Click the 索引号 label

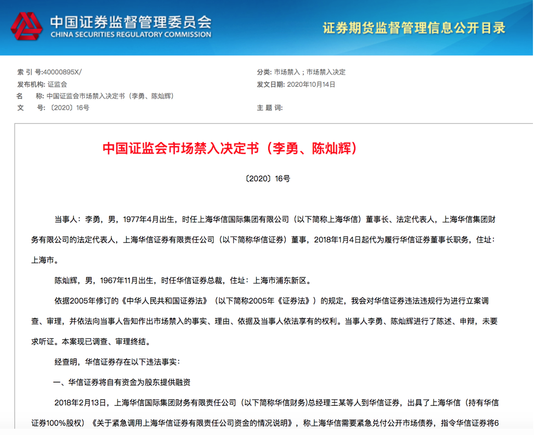(x=30, y=72)
